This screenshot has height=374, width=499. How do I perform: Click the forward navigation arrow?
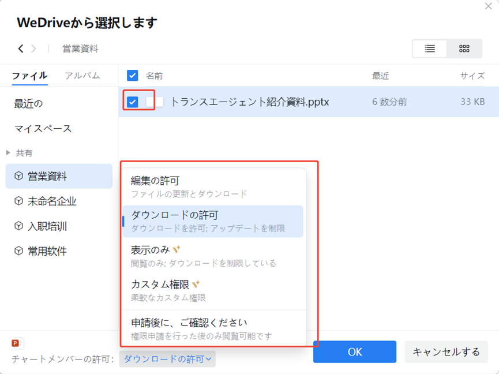pos(34,49)
